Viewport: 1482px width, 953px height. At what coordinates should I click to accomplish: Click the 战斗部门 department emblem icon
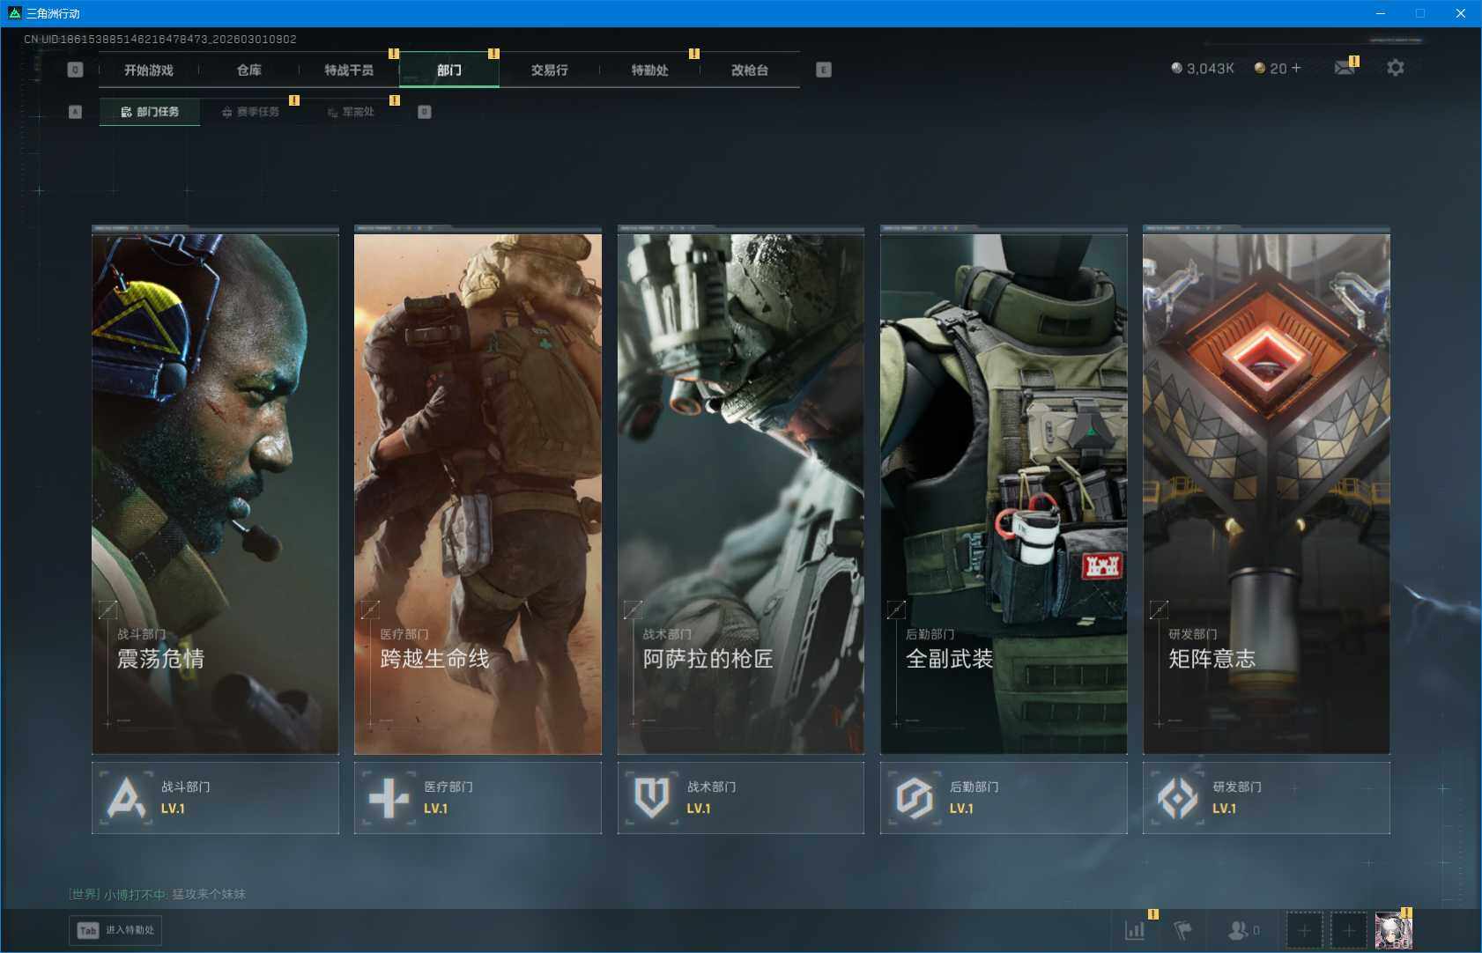[x=126, y=798]
